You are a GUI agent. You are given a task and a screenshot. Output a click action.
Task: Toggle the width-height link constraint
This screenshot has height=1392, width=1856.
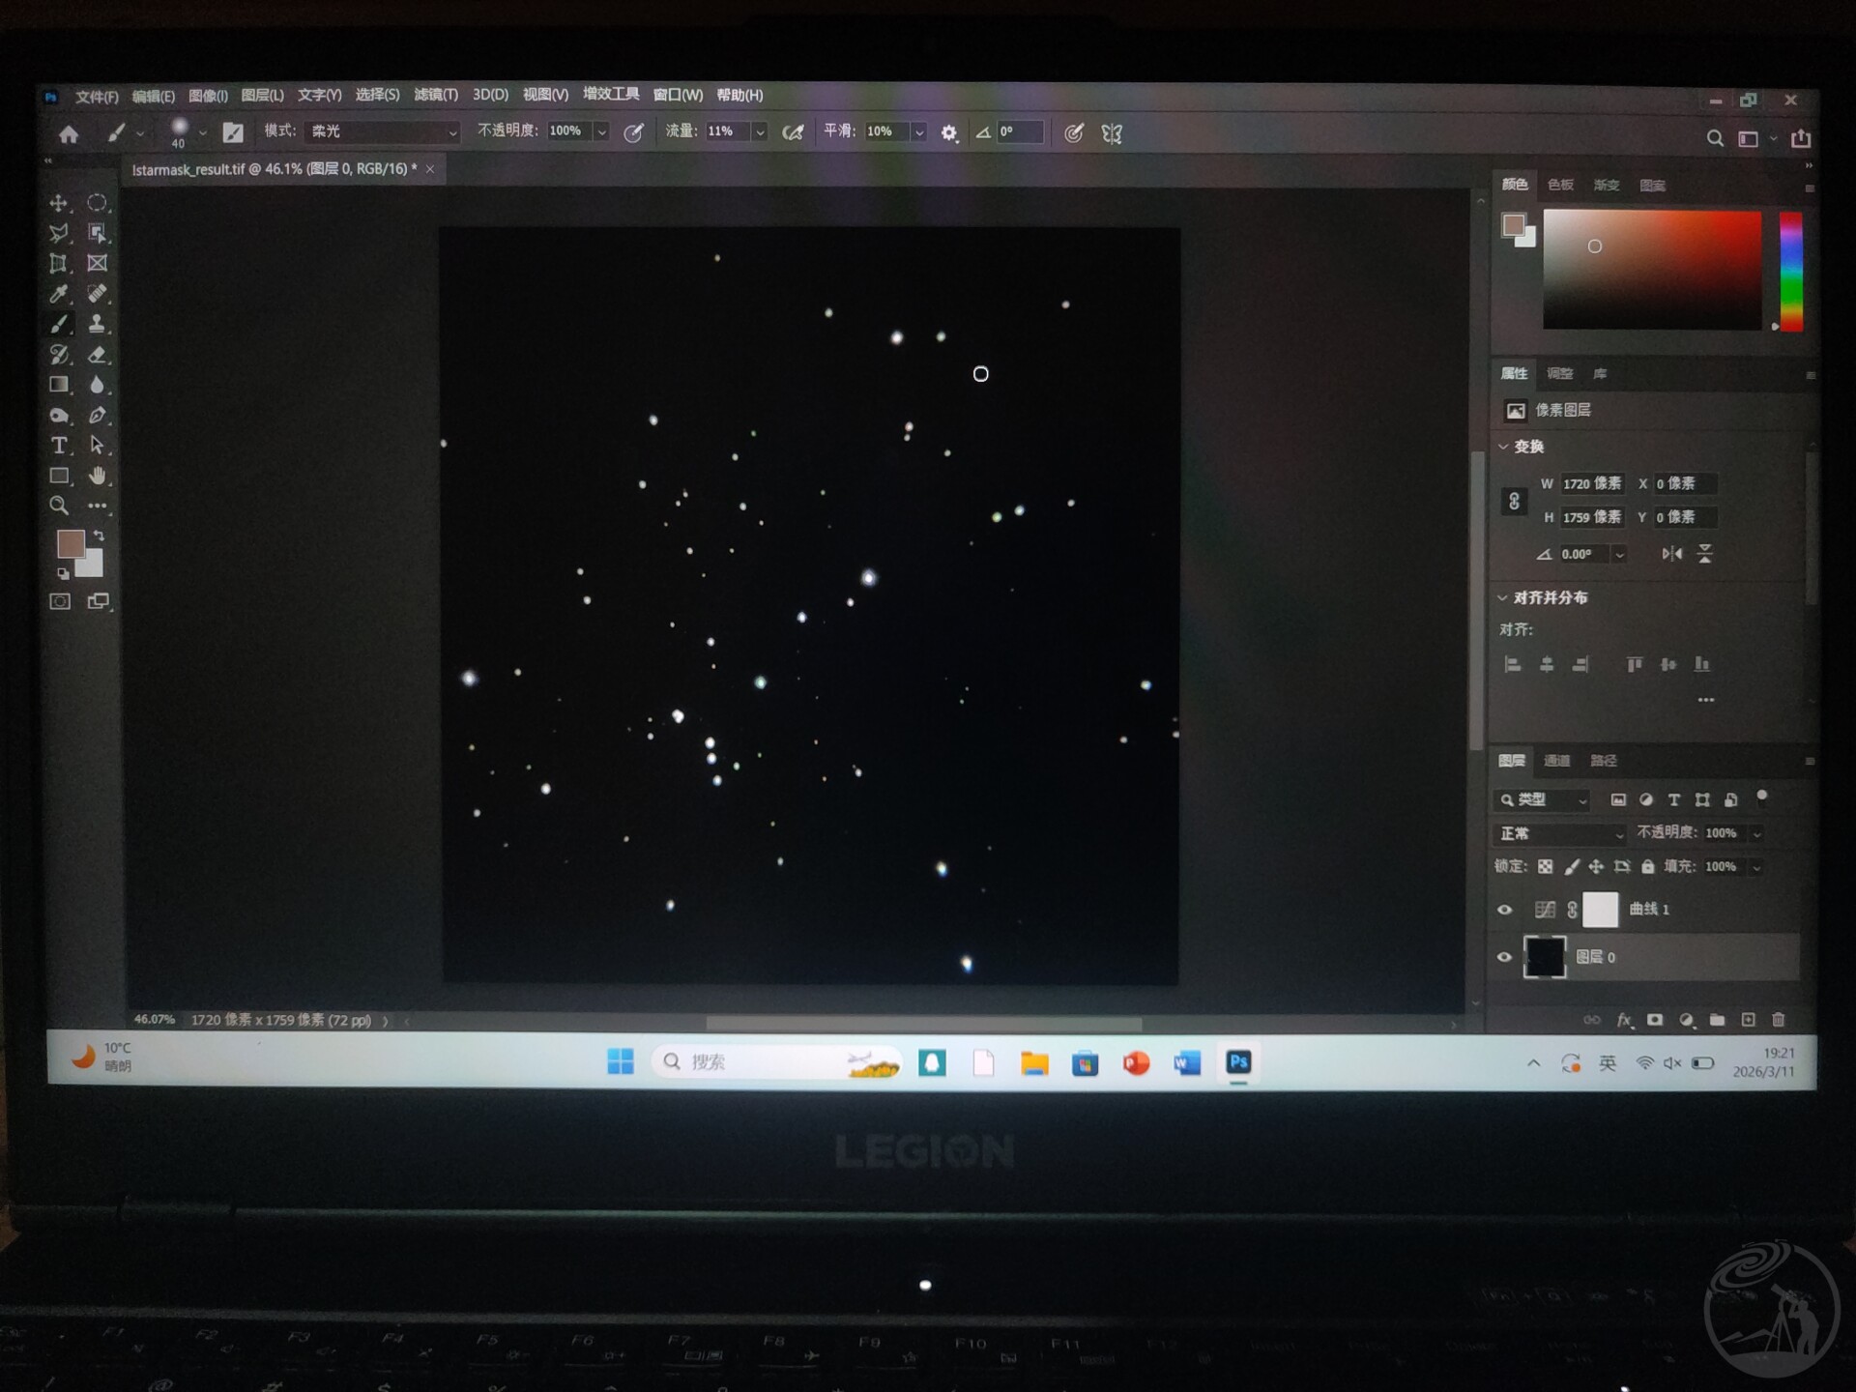(x=1514, y=501)
